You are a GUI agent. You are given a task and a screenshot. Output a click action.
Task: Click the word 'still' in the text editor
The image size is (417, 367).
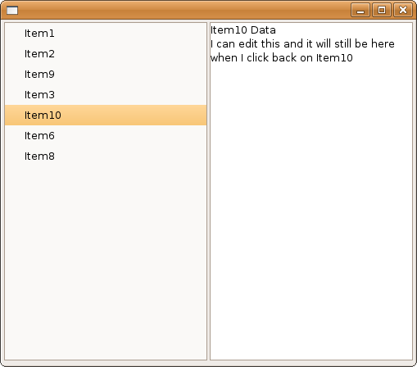(343, 43)
